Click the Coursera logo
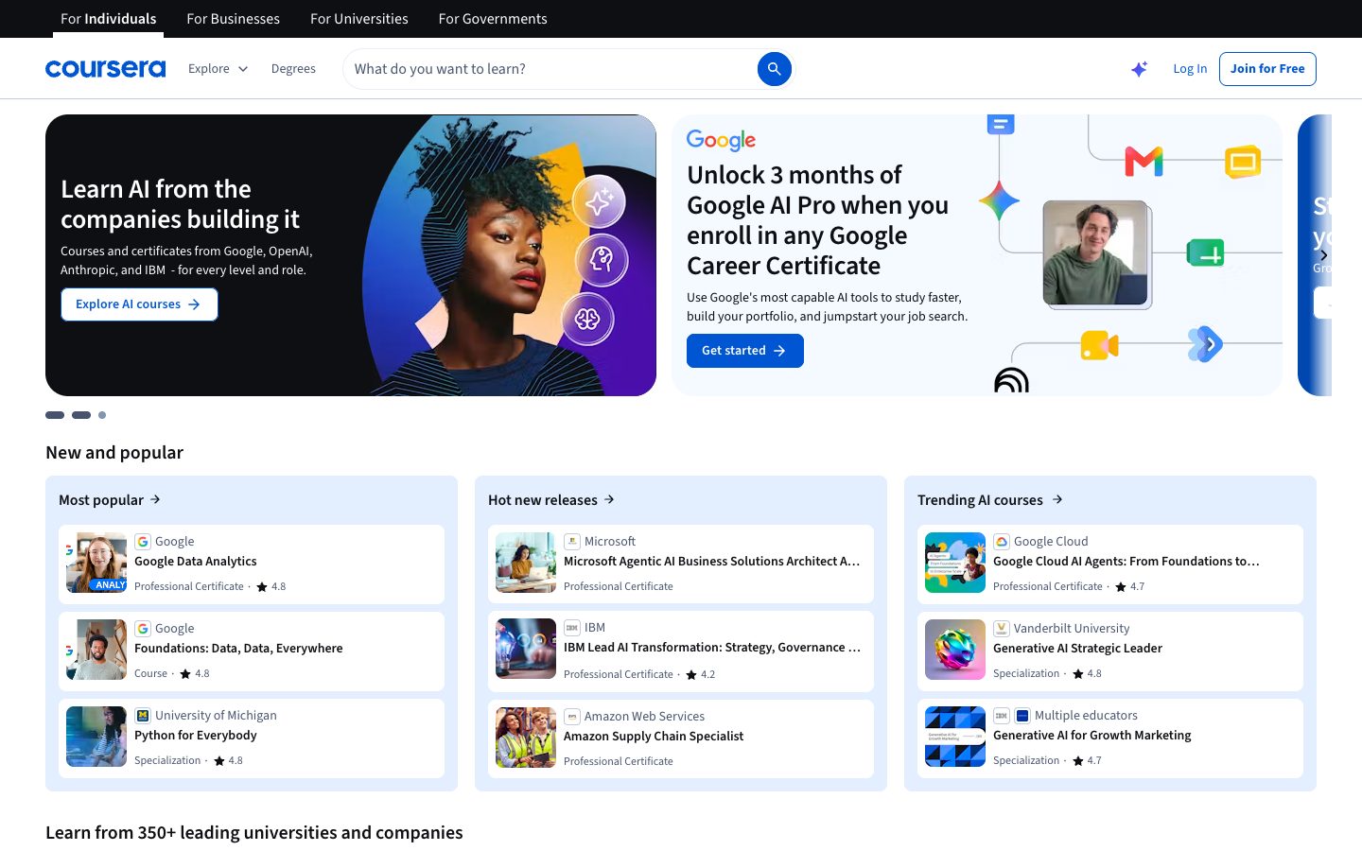Screen dimensions: 1362x851 tap(105, 69)
